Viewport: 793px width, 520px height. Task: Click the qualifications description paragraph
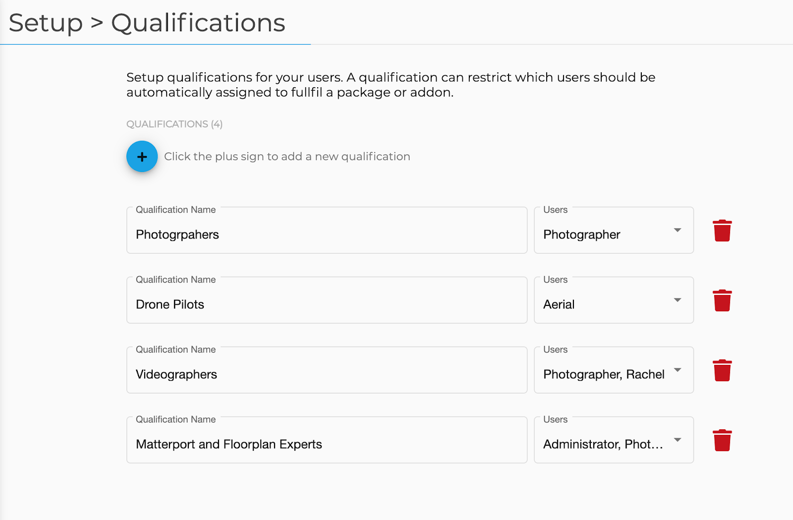point(391,85)
